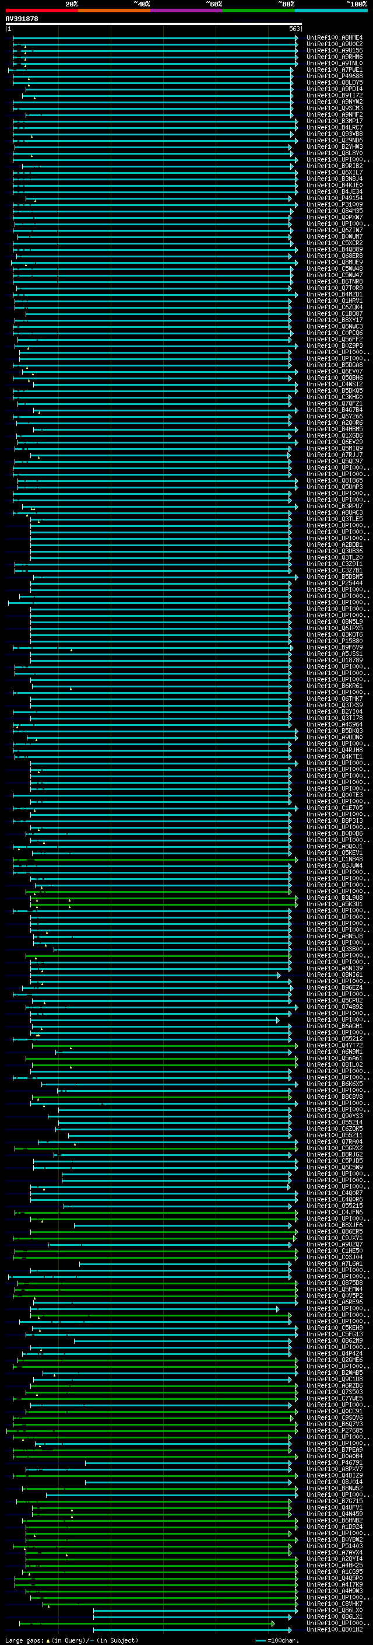Open UniRef100_Q84M35 label
Viewport: 373px width, 1645px height.
(335, 211)
